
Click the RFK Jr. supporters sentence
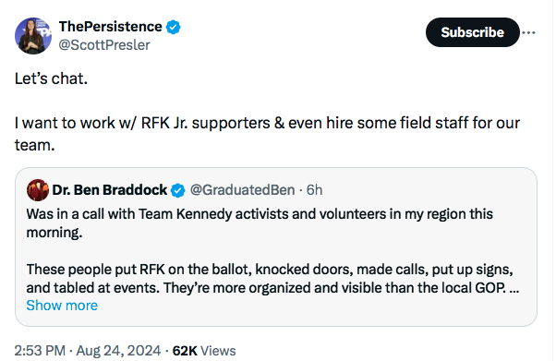point(267,134)
